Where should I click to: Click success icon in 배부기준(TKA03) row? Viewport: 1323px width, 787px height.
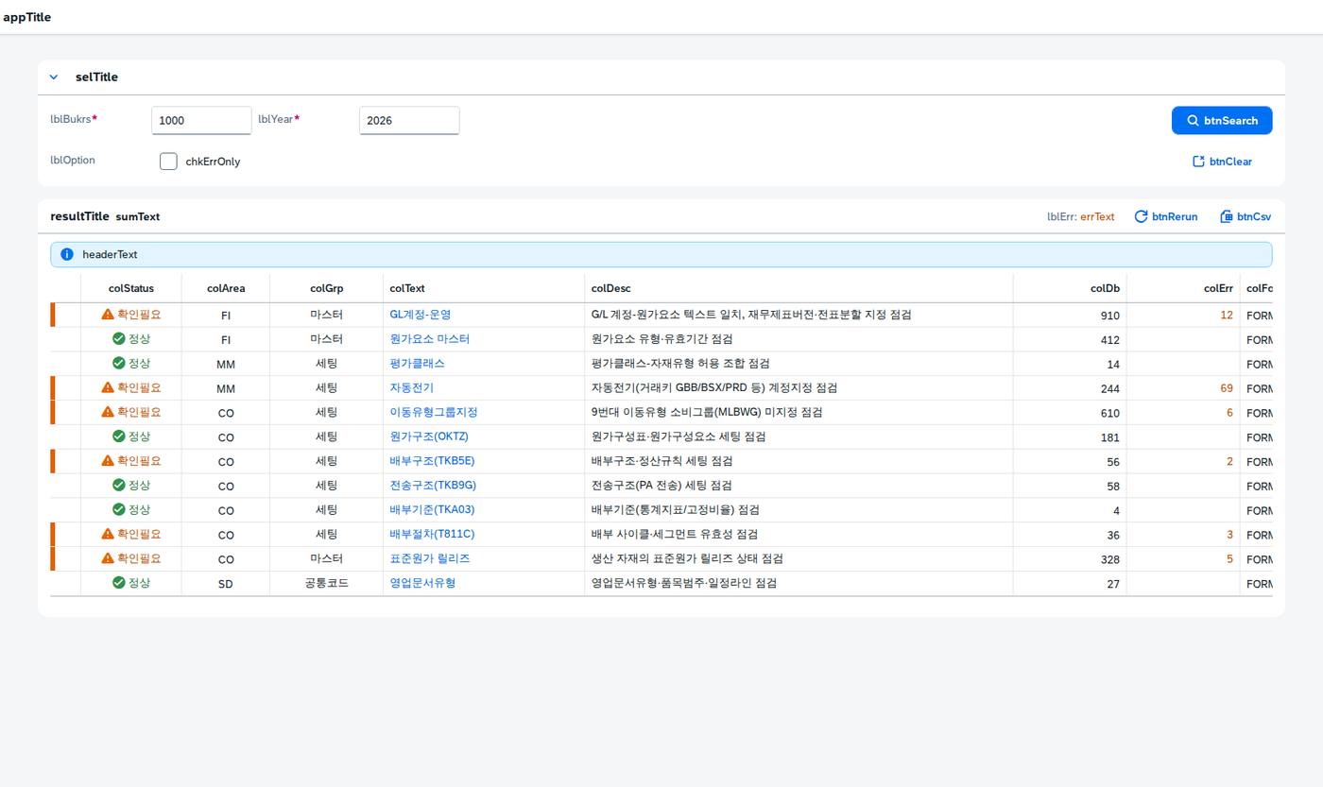118,509
